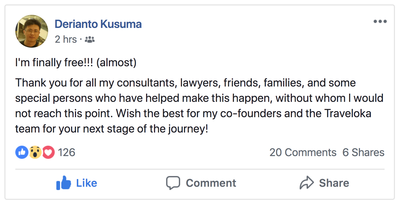Screen dimensions: 401x207
Task: Open the three-dot post options menu
Action: (380, 21)
